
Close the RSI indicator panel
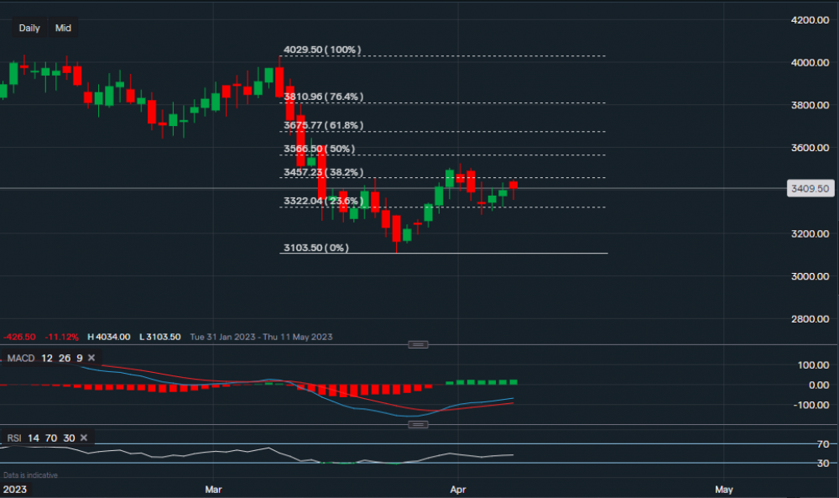pos(83,438)
